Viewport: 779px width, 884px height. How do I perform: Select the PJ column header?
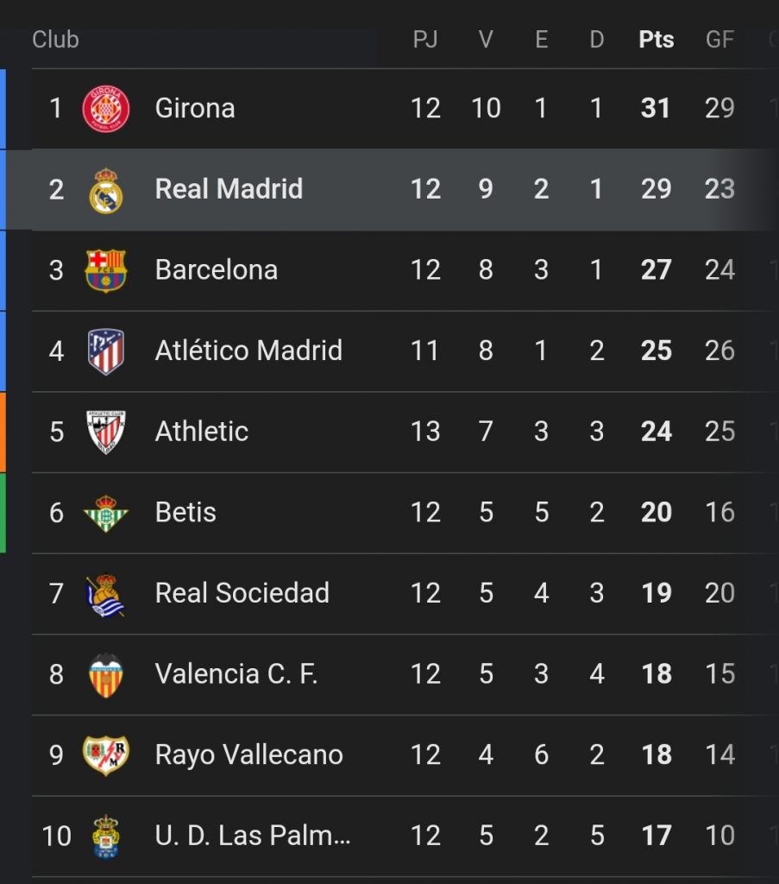(x=425, y=40)
